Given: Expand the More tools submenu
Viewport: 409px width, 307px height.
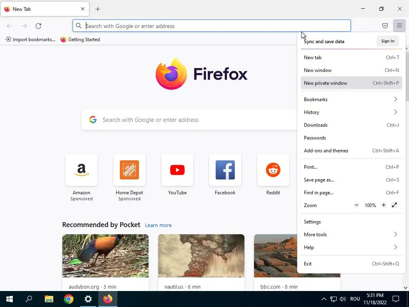Looking at the screenshot, I should click(x=351, y=234).
